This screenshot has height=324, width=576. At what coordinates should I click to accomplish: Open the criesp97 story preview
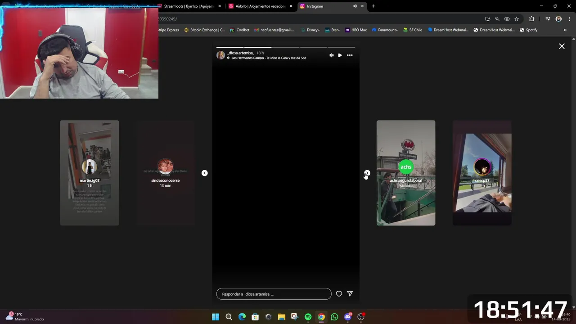coord(482,173)
